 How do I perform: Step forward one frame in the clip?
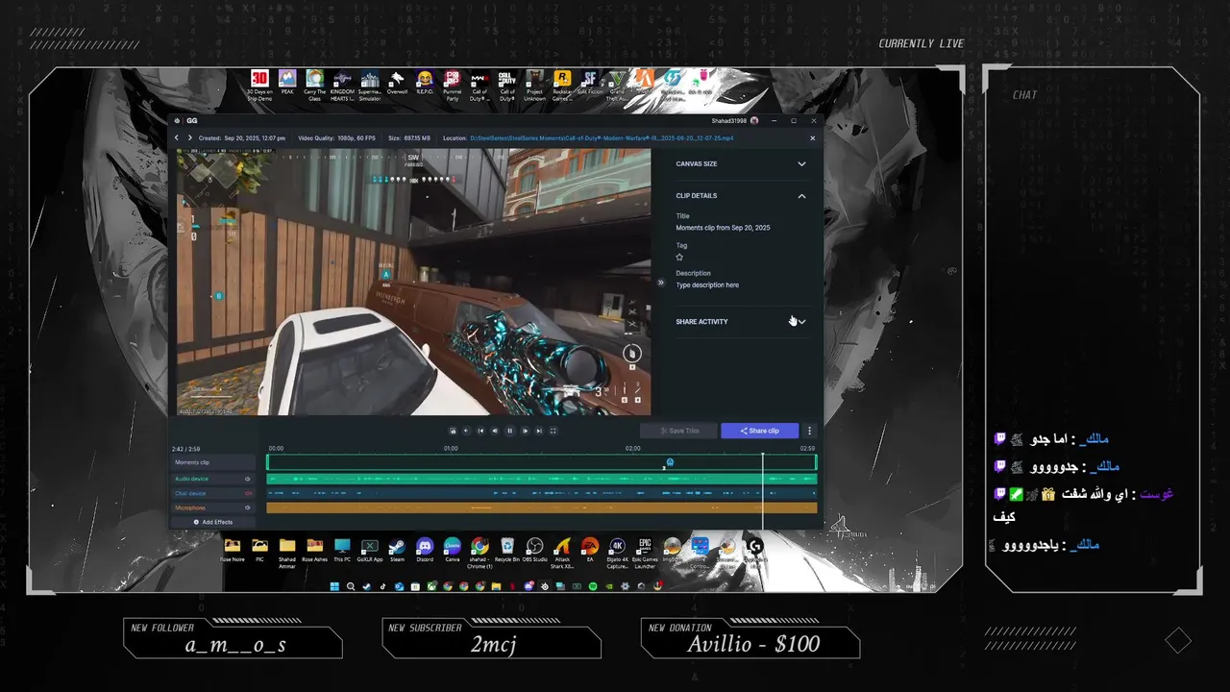(x=525, y=431)
